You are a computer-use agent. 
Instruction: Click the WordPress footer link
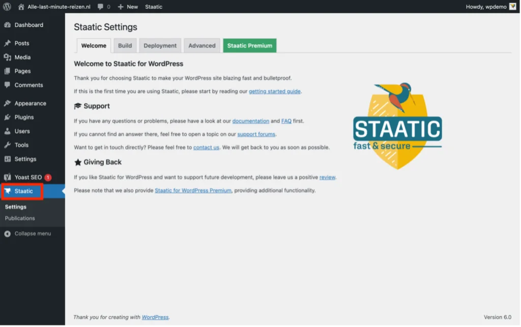155,317
